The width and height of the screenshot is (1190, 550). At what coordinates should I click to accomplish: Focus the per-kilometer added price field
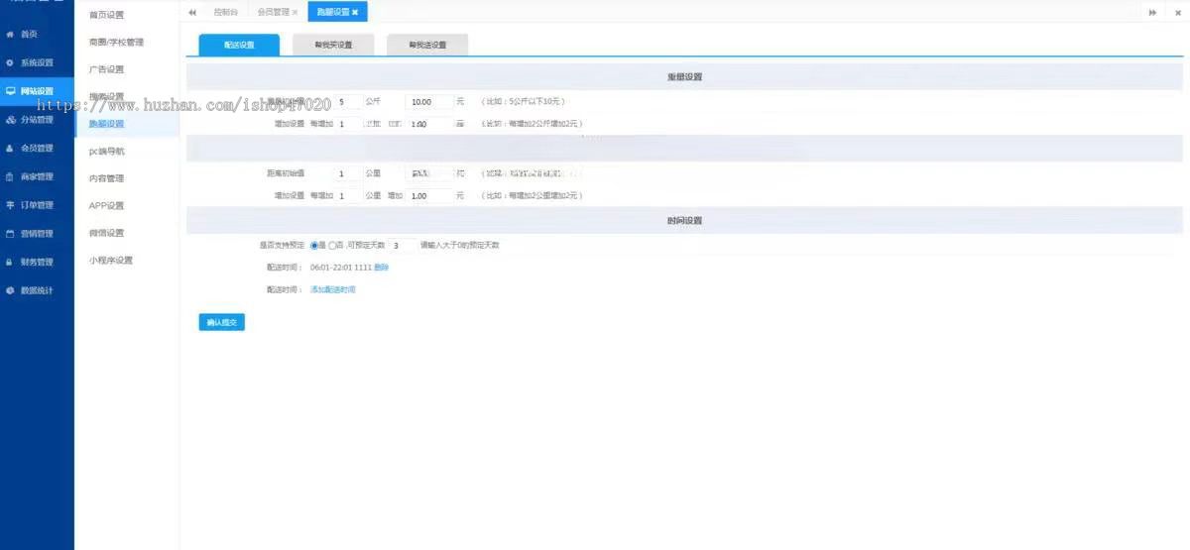point(429,196)
